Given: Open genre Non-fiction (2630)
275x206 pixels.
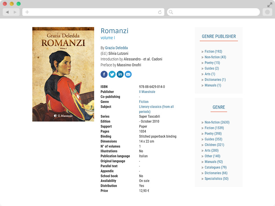Looking at the screenshot, I should coord(217,122).
